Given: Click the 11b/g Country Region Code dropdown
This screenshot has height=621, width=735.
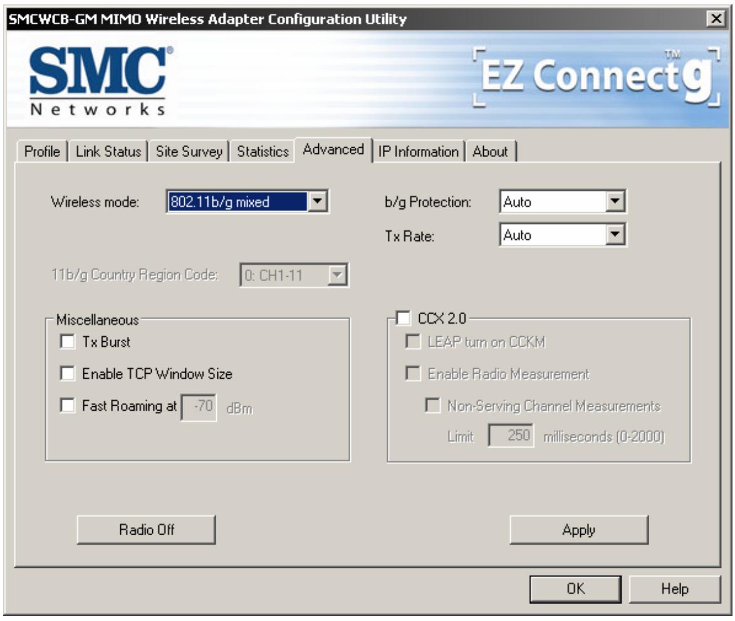Looking at the screenshot, I should point(294,275).
